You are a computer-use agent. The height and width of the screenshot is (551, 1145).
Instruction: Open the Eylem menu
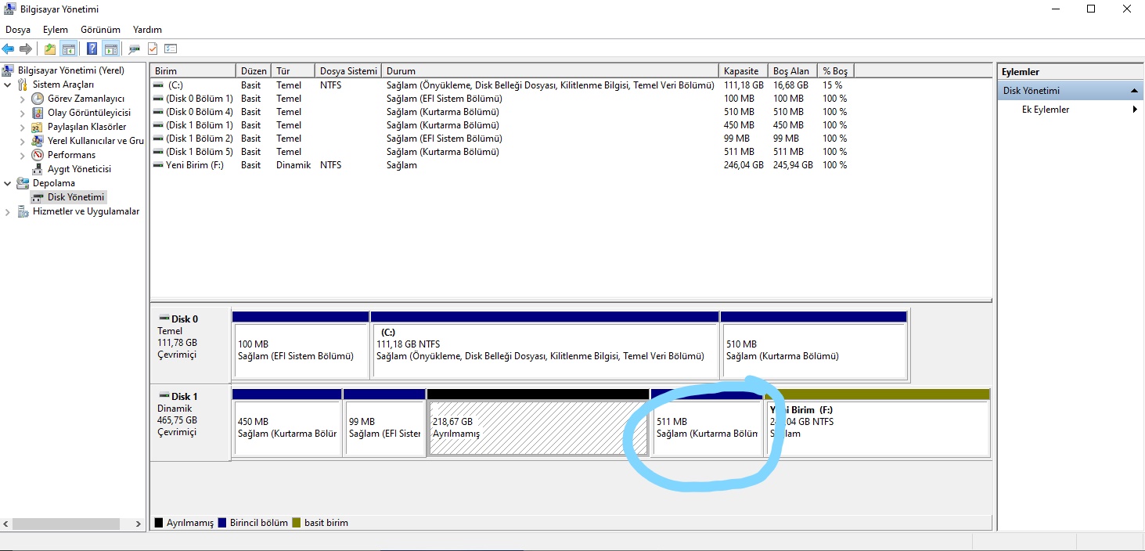pos(55,30)
